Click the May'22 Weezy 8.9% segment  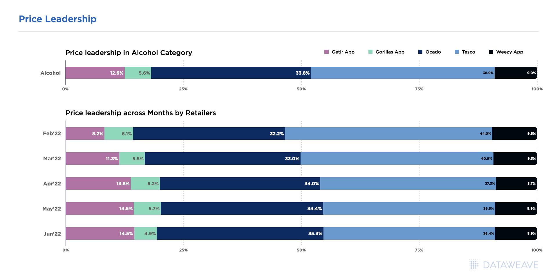[x=516, y=209]
